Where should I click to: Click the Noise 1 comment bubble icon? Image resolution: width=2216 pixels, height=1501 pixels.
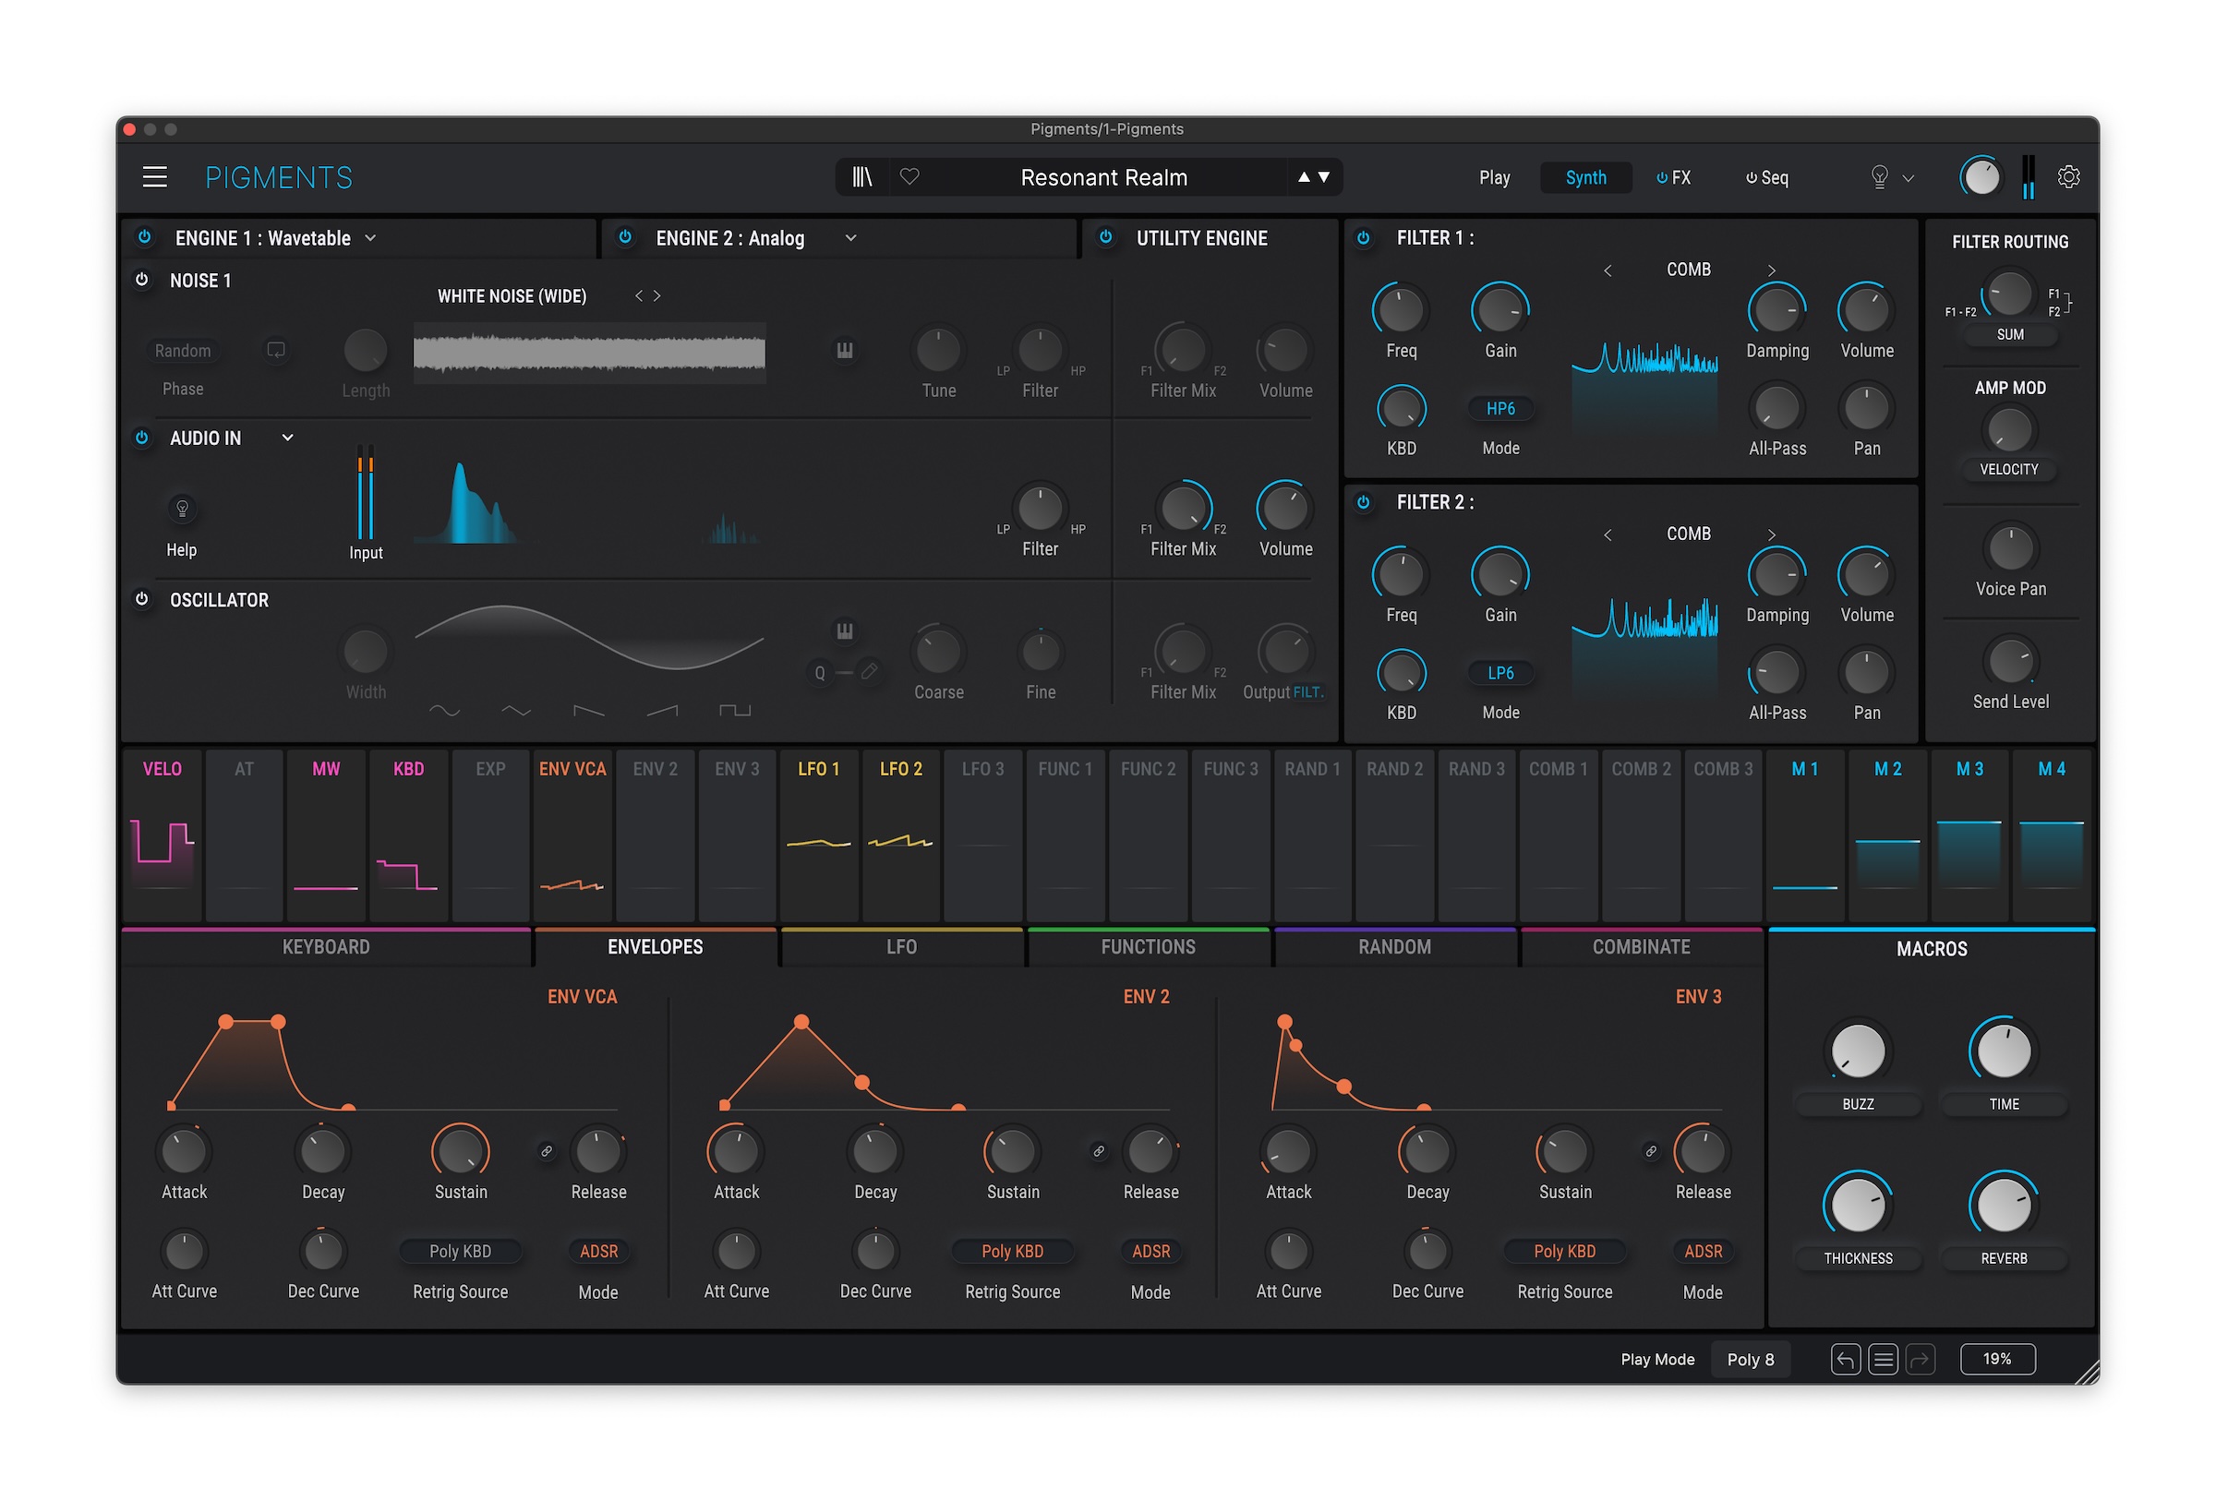(x=275, y=350)
